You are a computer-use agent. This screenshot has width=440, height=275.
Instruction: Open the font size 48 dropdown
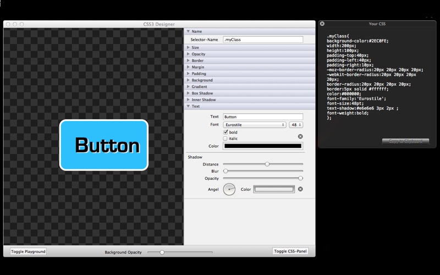tap(296, 125)
